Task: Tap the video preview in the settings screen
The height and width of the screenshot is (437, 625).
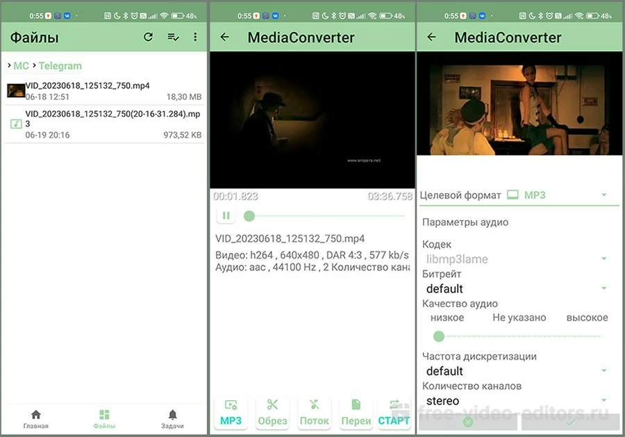Action: click(519, 104)
